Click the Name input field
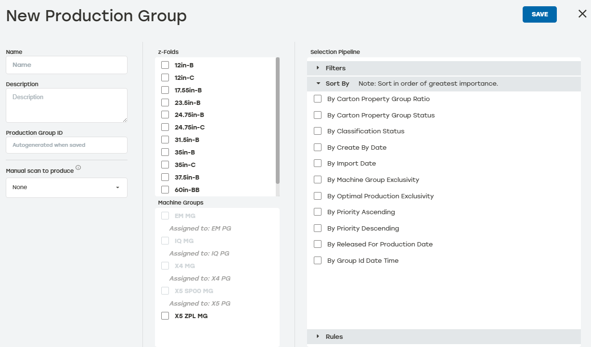Image resolution: width=591 pixels, height=347 pixels. 66,65
